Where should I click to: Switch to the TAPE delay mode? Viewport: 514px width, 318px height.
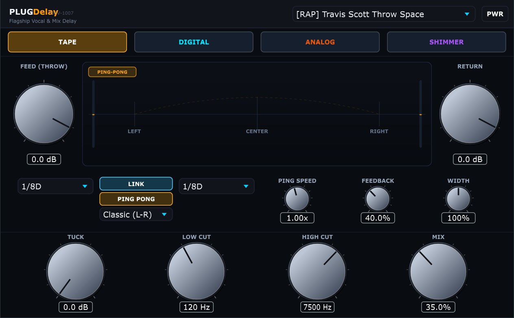pyautogui.click(x=67, y=42)
